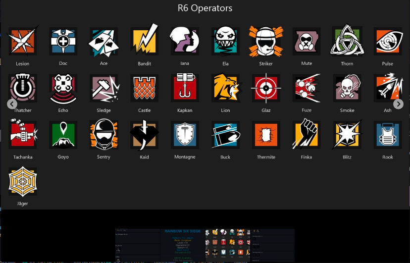Select the Lesion operator icon
410x263 pixels.
click(x=23, y=41)
